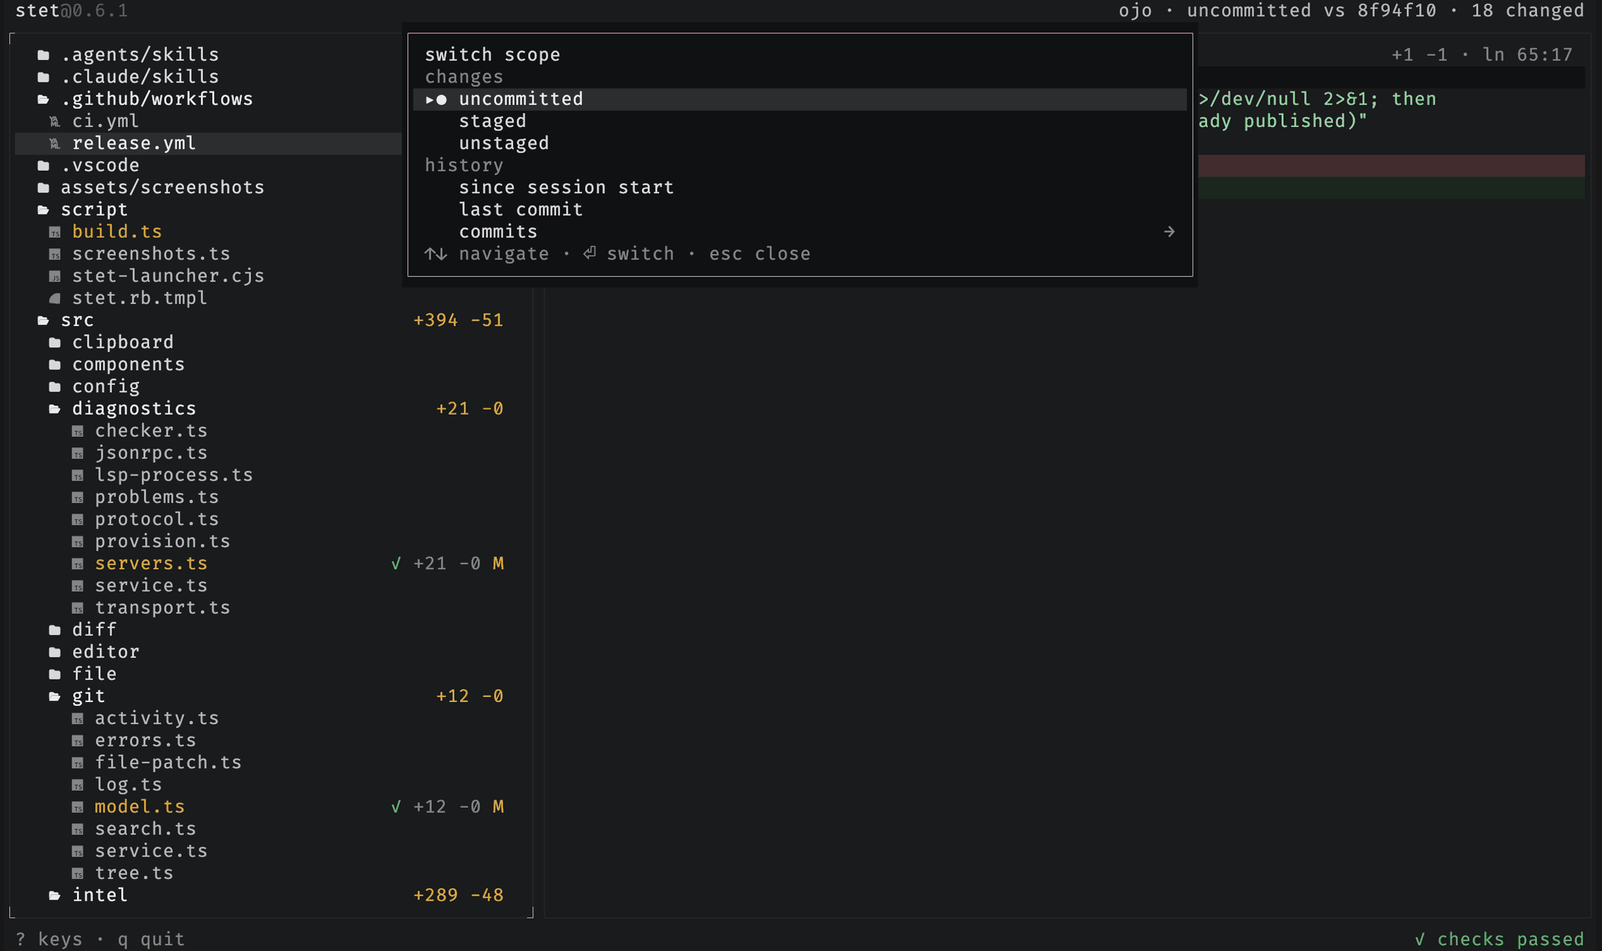Click the diff folder icon

(x=55, y=631)
